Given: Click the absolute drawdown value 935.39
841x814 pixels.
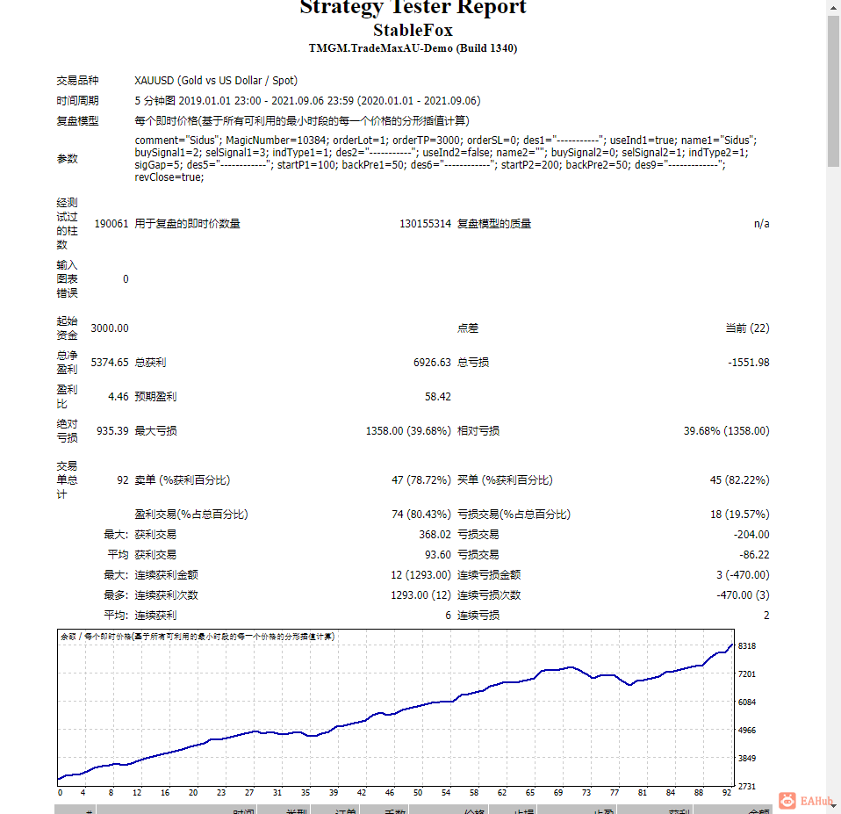Looking at the screenshot, I should [x=112, y=431].
